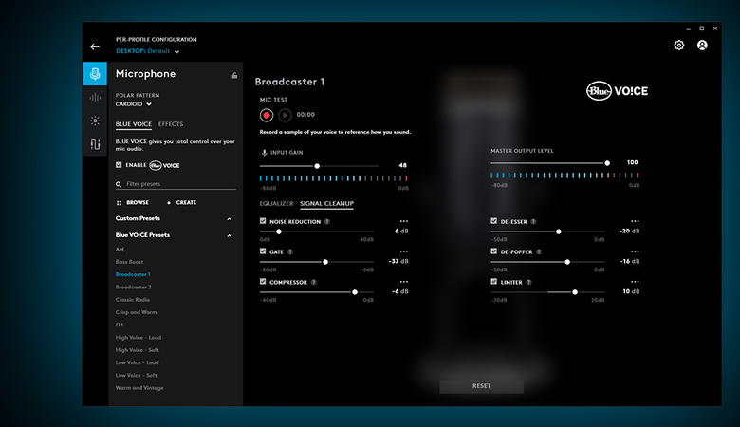The width and height of the screenshot is (740, 427).
Task: Click the Gate threshold slider handle
Action: click(325, 262)
